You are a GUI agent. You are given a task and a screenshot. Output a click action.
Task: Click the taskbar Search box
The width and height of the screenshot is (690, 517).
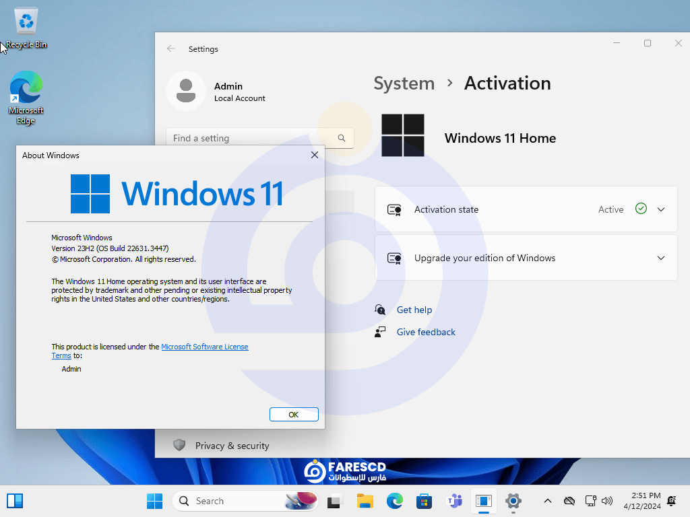[x=245, y=501]
